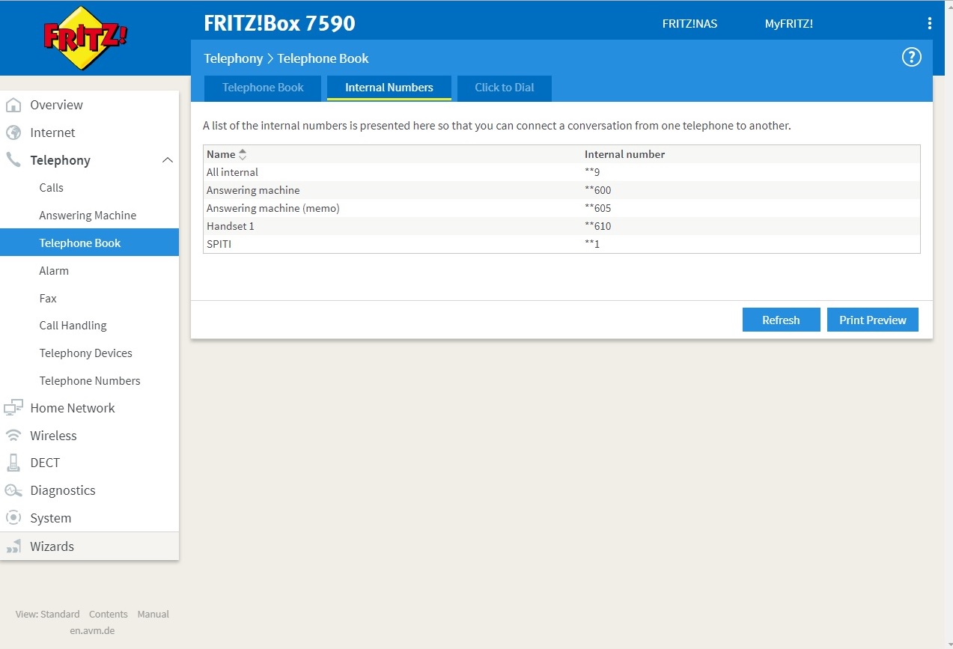Click the System gear icon

[x=13, y=518]
